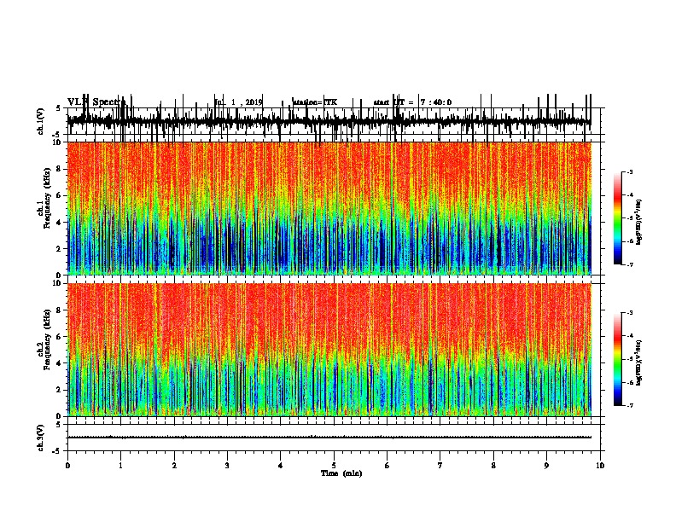Image resolution: width=676 pixels, height=522 pixels.
Task: Click the -7 label on ch.2 color bar
Action: (x=630, y=406)
